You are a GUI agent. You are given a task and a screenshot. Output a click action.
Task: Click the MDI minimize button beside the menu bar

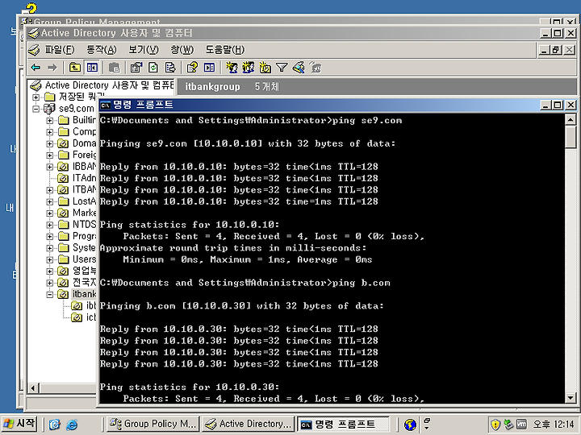[544, 50]
